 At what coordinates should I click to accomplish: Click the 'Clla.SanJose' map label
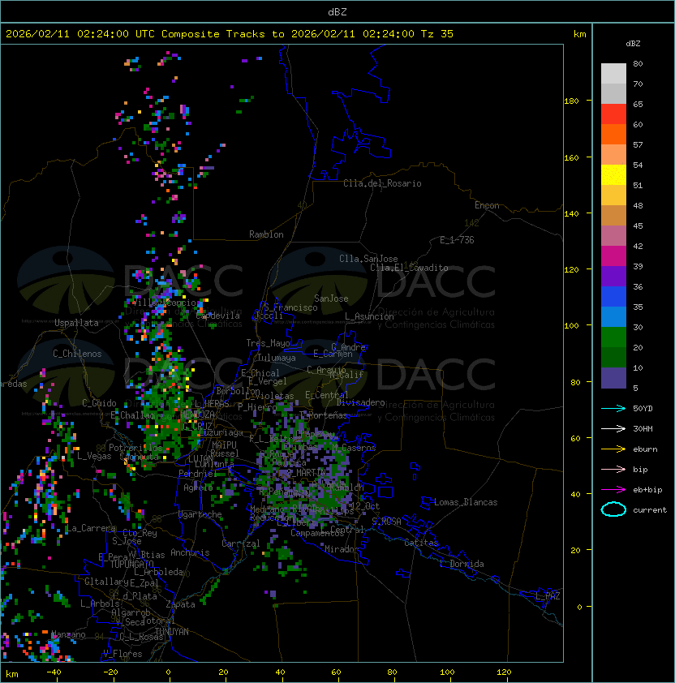[368, 259]
